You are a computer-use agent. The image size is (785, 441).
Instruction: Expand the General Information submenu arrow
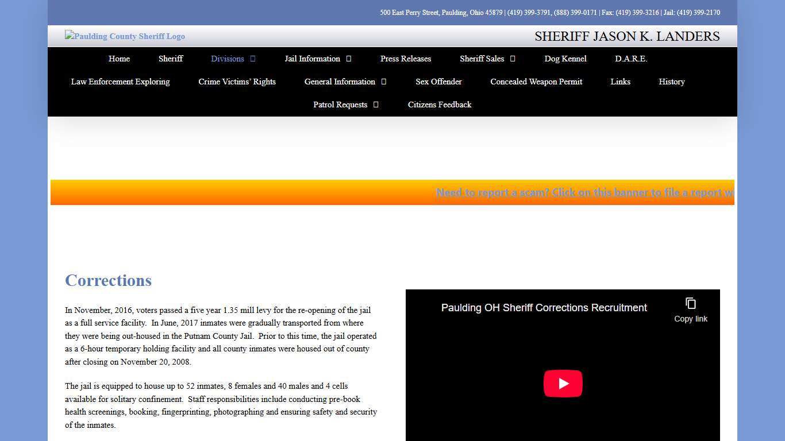tap(384, 82)
